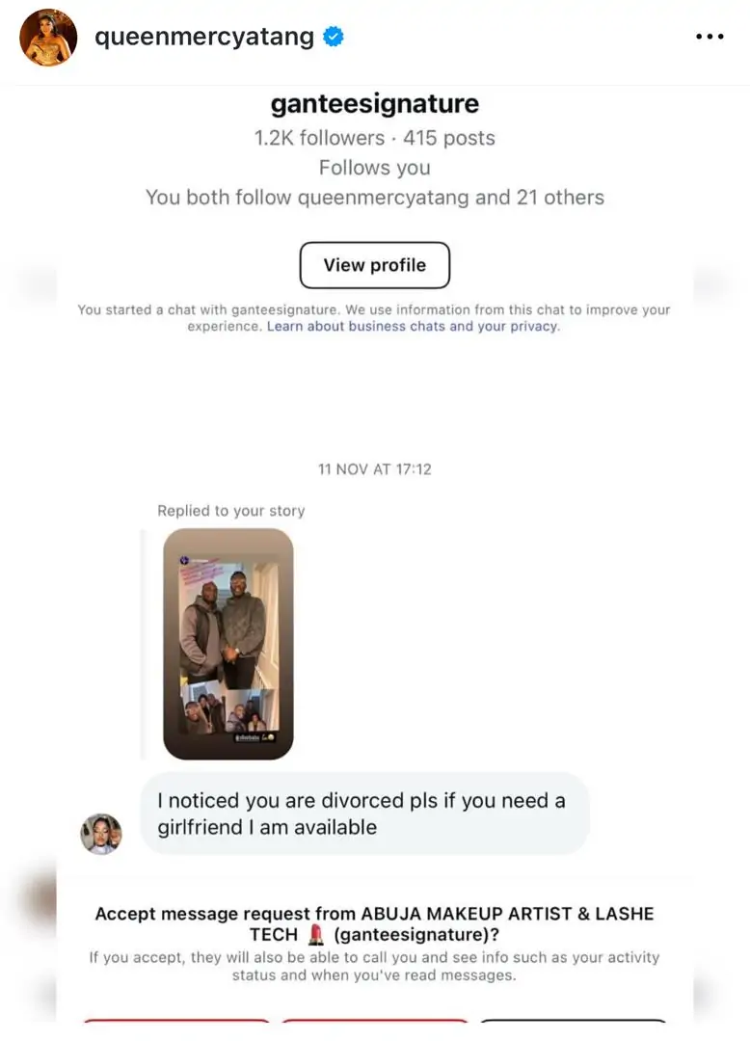Click the Follows you label
The width and height of the screenshot is (750, 1041).
pos(374,168)
